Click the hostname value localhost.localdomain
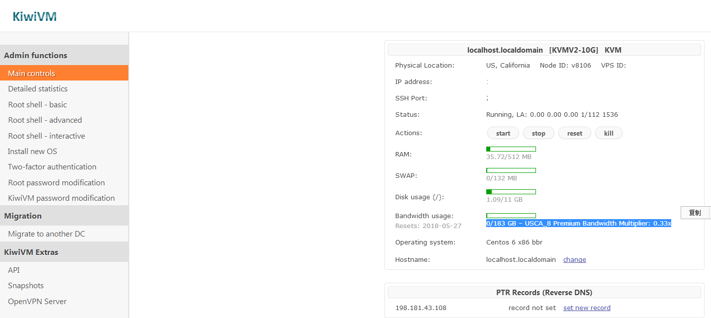Viewport: 711px width, 318px height. coord(521,259)
